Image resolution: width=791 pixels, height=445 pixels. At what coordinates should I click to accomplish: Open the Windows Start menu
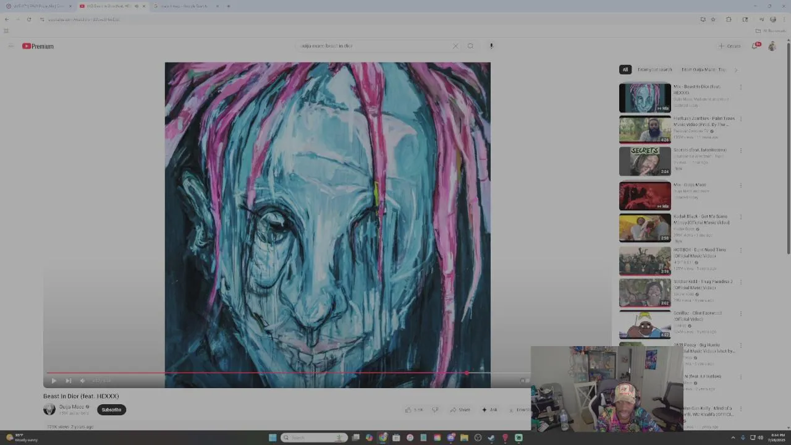[x=273, y=438]
